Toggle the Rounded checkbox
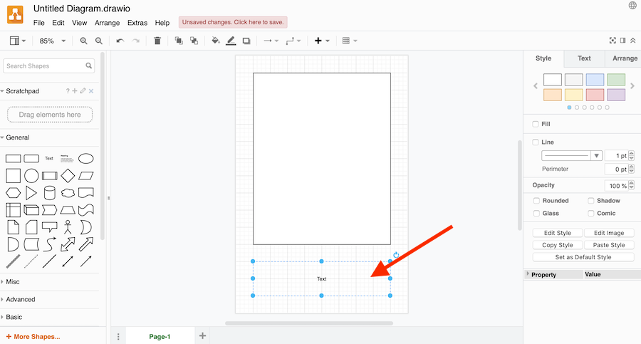The width and height of the screenshot is (641, 344). pos(536,200)
